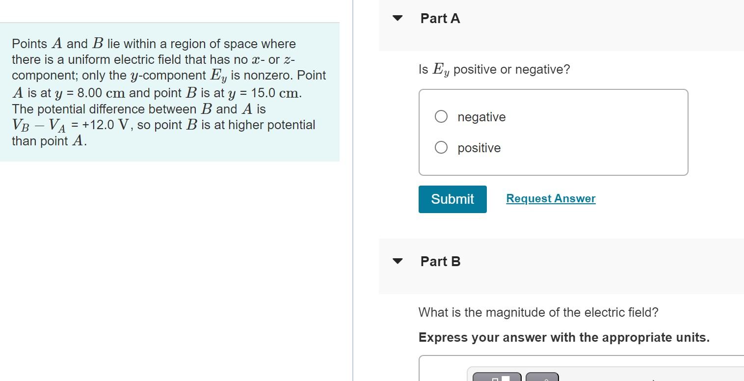Click the first gray icon in Part B equation toolbar
This screenshot has height=381, width=744.
pos(496,377)
